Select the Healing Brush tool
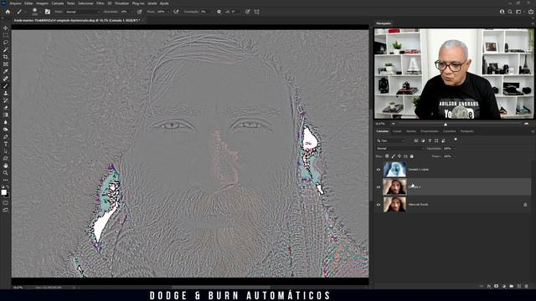This screenshot has width=536, height=301. coord(6,79)
